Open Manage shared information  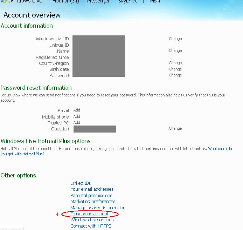(x=98, y=208)
